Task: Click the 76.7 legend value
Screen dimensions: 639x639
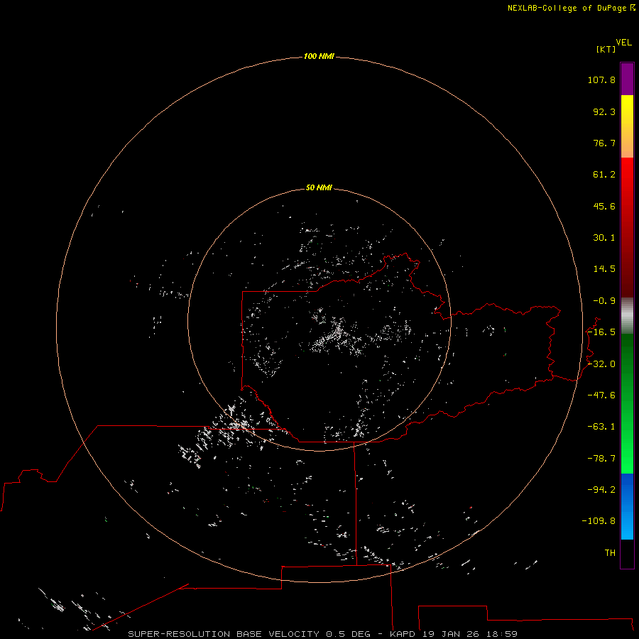Action: coord(604,143)
